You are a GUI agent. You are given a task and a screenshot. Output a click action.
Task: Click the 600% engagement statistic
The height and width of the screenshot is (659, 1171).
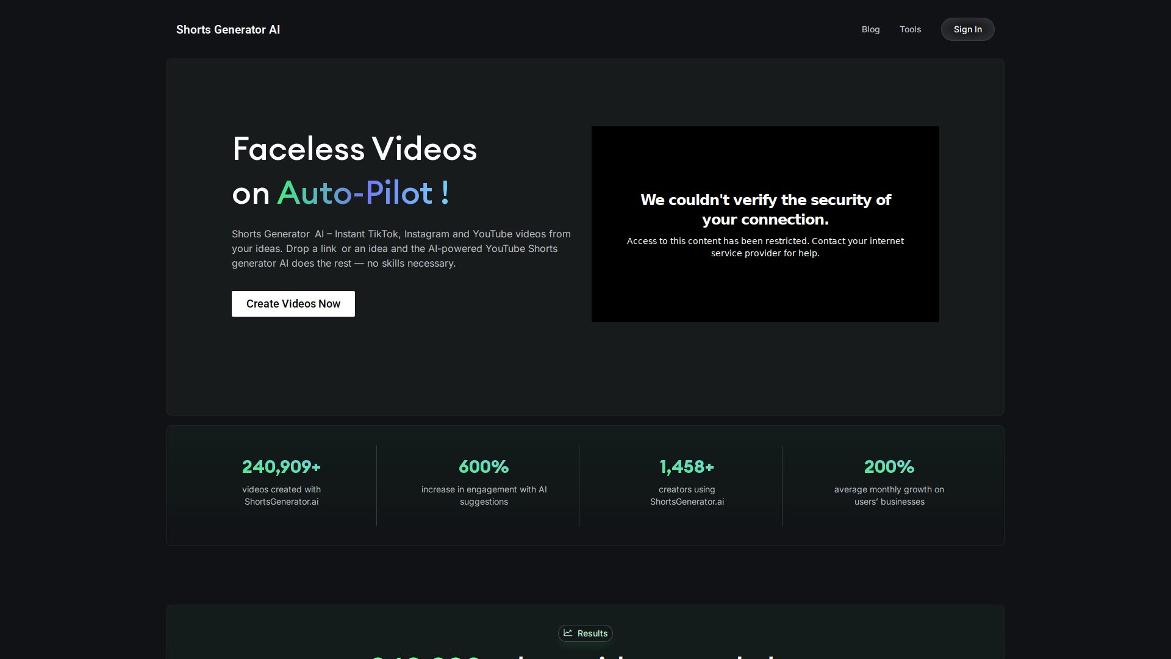(x=484, y=467)
